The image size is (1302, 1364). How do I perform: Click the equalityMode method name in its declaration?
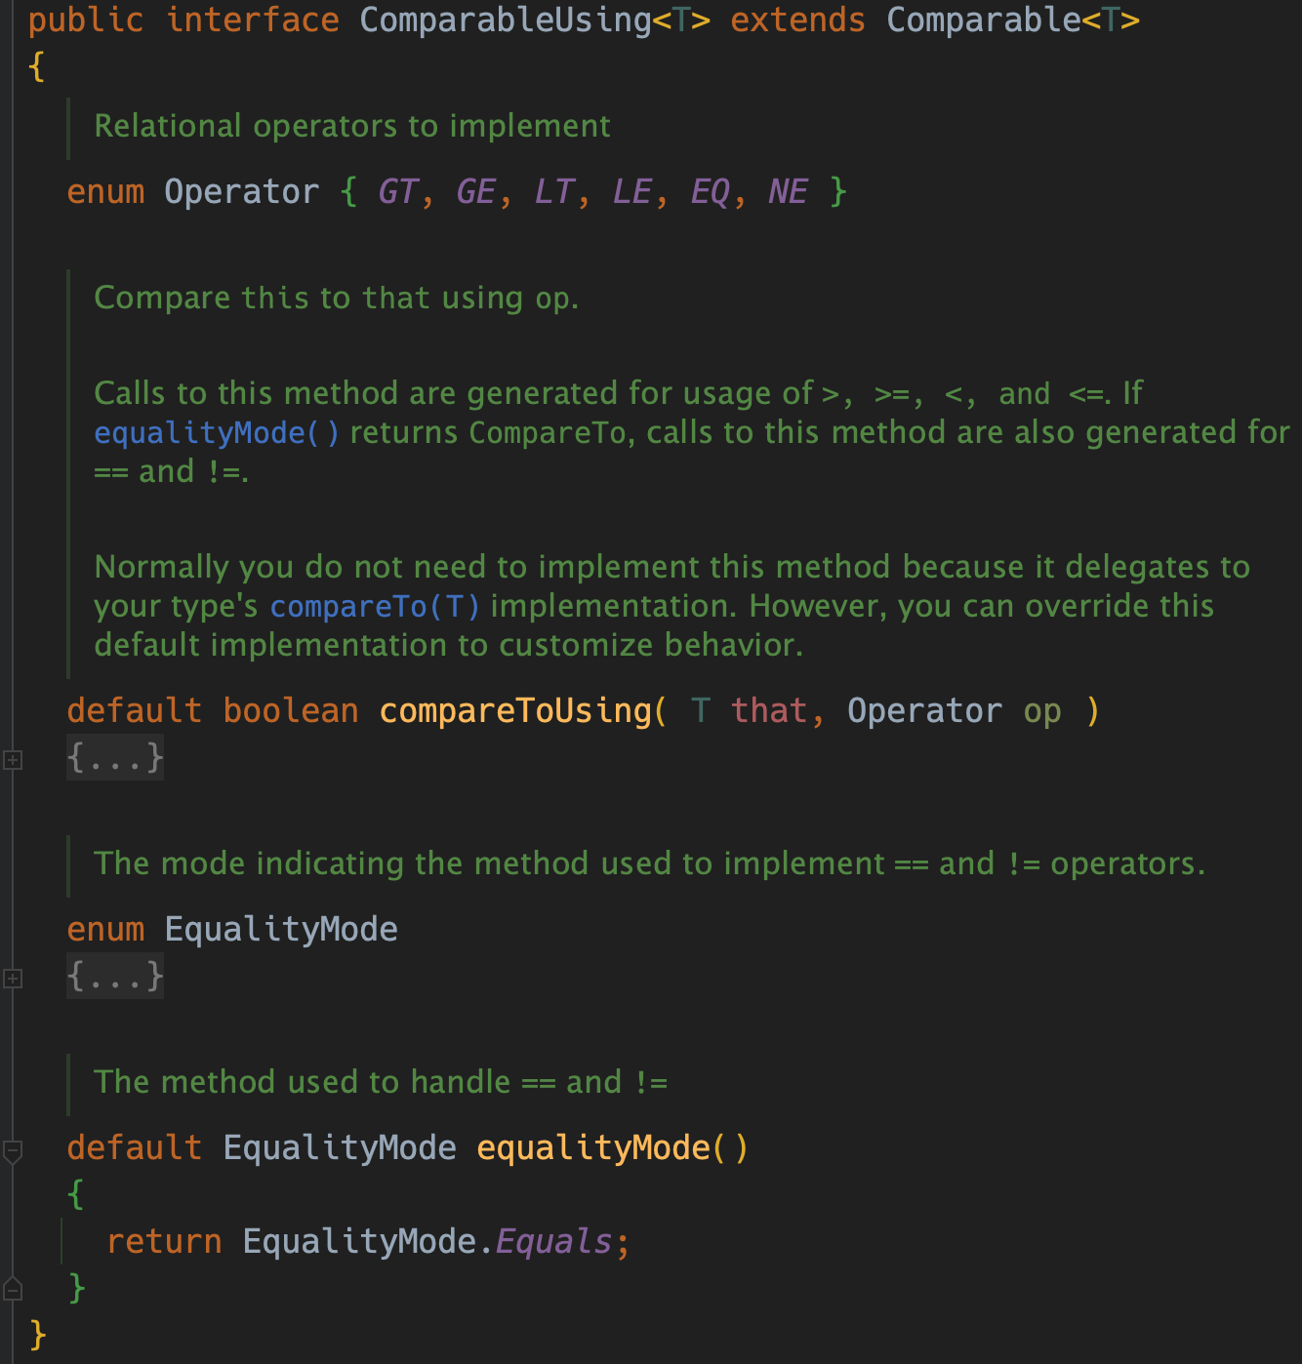coord(592,1147)
